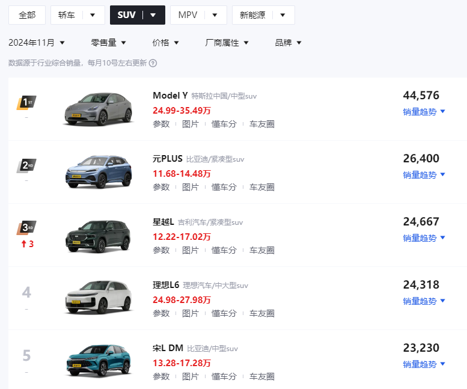Click 星越L price 12.22-17.02万
The image size is (467, 389).
(182, 237)
